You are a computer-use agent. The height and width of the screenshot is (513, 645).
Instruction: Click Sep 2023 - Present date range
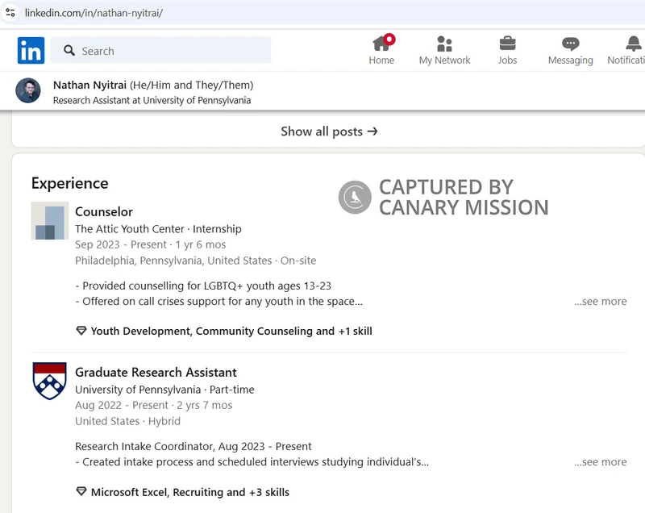pos(120,244)
